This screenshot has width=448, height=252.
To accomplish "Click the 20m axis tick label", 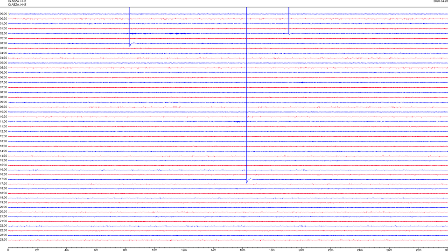I will pyautogui.click(x=301, y=250).
